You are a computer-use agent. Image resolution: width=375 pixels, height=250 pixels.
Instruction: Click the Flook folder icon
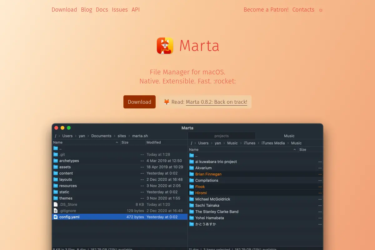192,187
